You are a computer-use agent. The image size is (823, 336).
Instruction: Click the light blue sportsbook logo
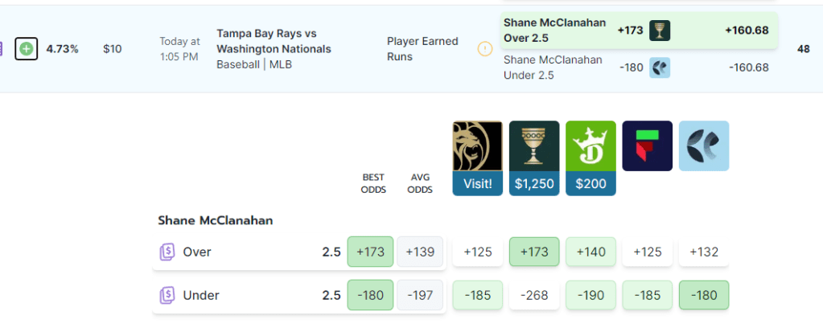pos(704,146)
